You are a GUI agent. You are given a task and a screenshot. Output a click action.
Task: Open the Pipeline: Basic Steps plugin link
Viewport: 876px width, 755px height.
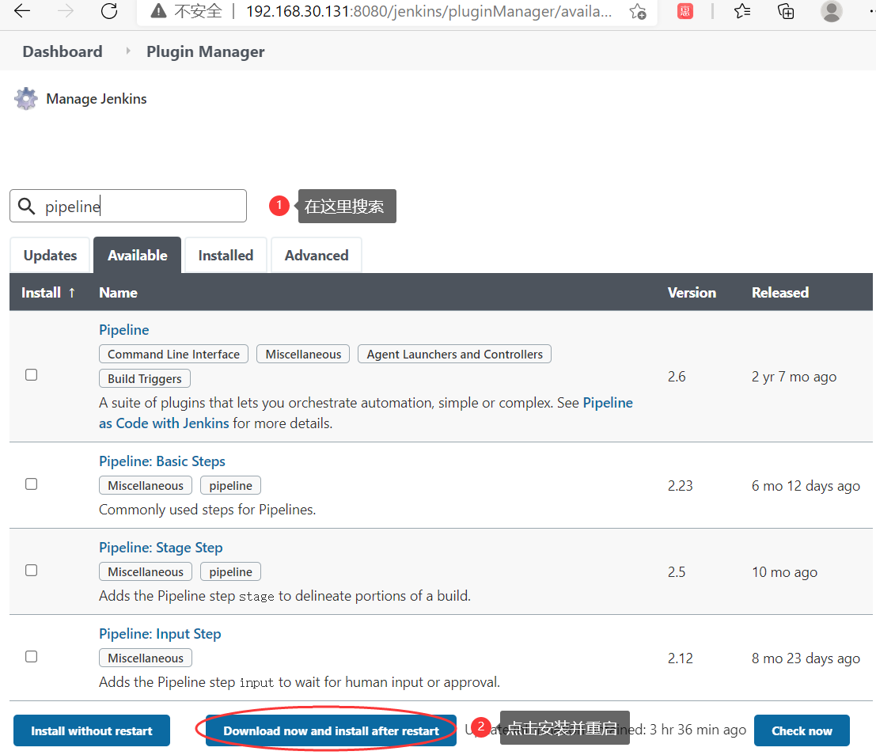click(162, 461)
